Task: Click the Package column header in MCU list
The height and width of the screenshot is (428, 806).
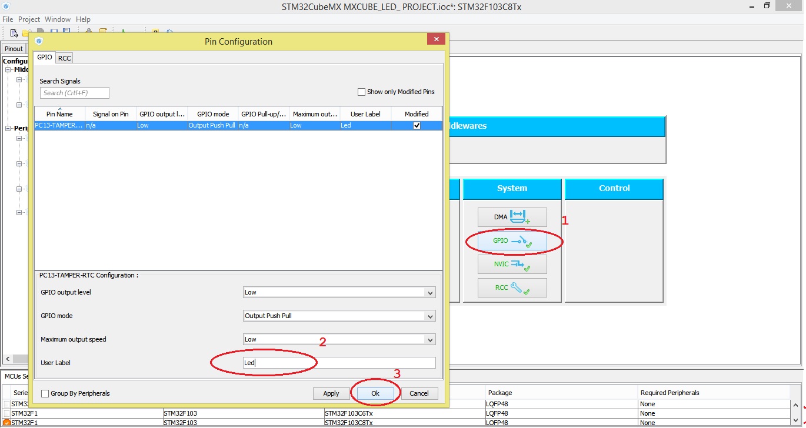Action: [x=561, y=393]
